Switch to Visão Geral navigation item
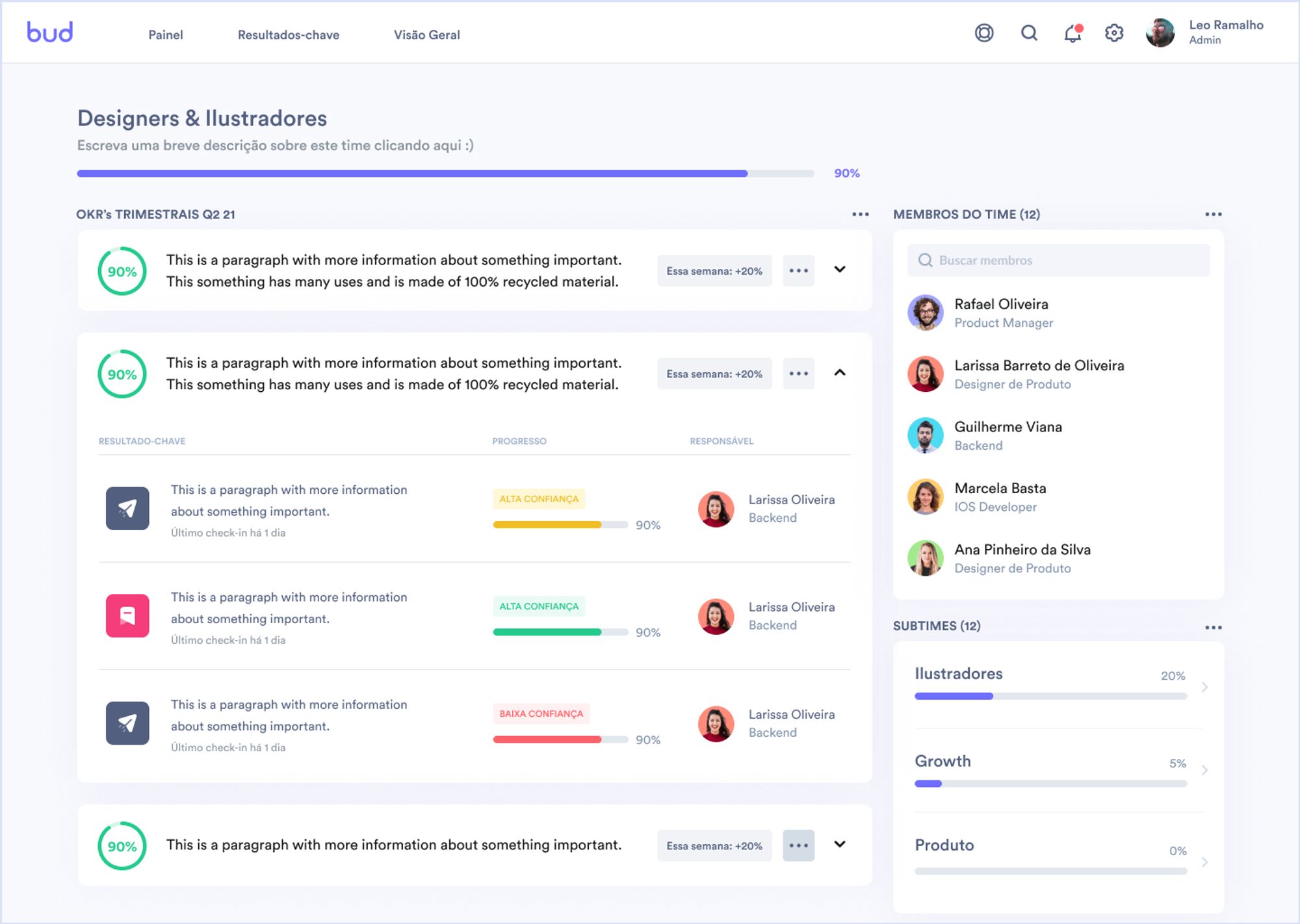Viewport: 1300px width, 924px height. [x=426, y=35]
